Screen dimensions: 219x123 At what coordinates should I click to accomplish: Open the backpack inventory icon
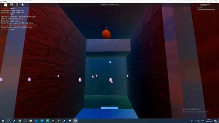coord(17,5)
